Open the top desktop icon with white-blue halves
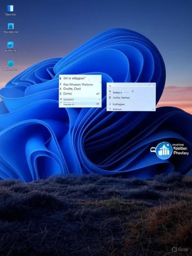The height and width of the screenshot is (256, 192). [x=10, y=8]
